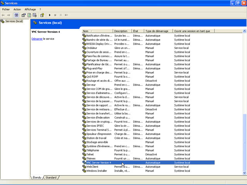Click gear icon of WebClient service
This screenshot has width=247, height=185.
(84, 166)
